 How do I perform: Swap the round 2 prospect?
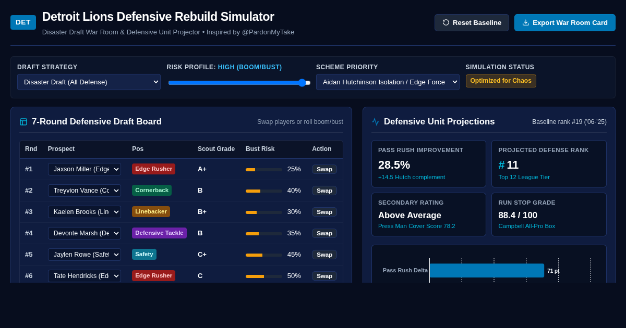[324, 191]
